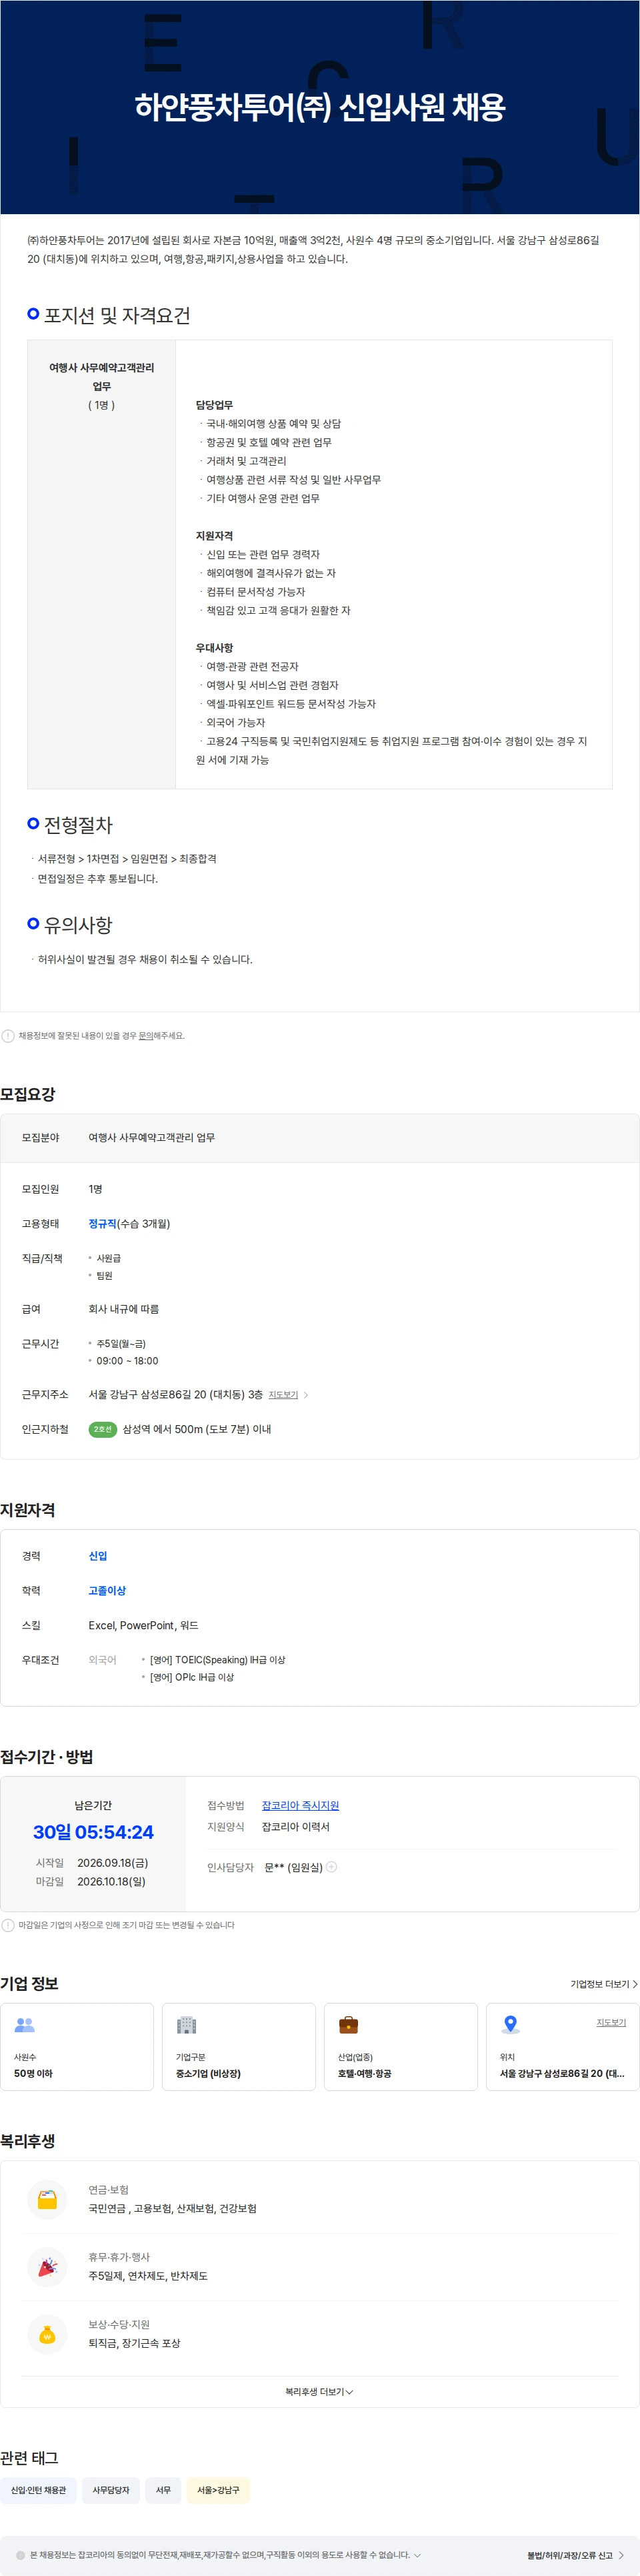Viewport: 640px width, 2576px height.
Task: Click the 시작일 2026.09.18(금) date
Action: [x=112, y=1863]
